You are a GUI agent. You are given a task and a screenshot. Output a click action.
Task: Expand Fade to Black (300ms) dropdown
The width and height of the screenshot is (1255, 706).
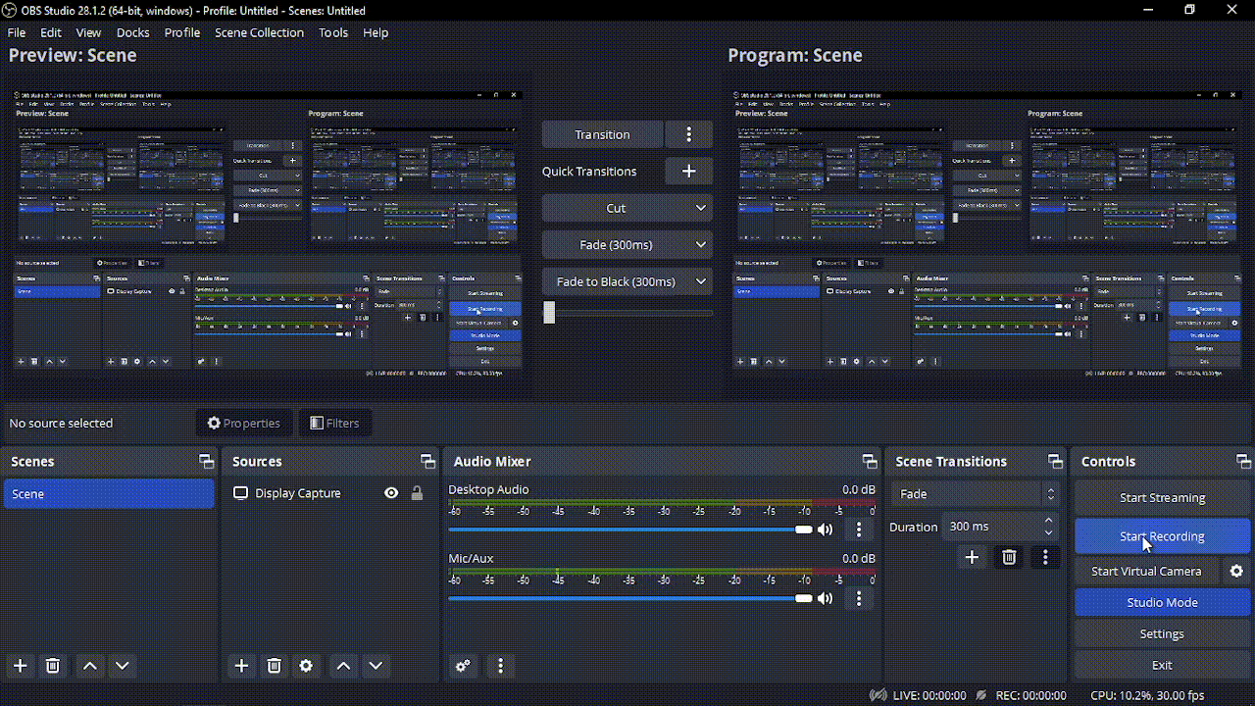(x=701, y=281)
